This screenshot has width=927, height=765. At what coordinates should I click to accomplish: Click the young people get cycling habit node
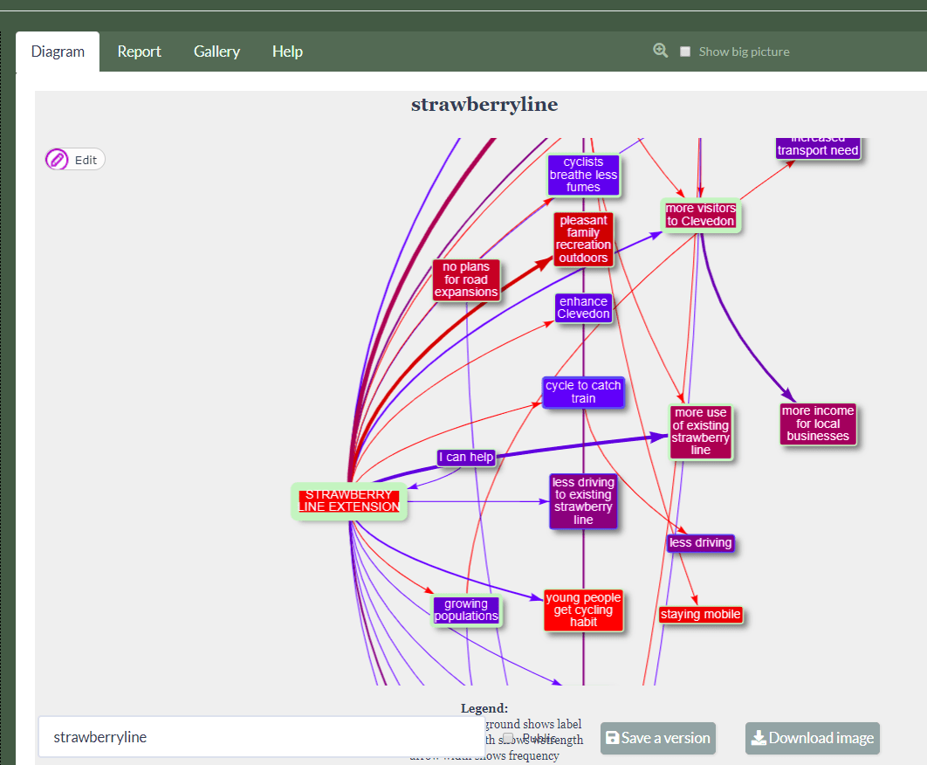(583, 610)
